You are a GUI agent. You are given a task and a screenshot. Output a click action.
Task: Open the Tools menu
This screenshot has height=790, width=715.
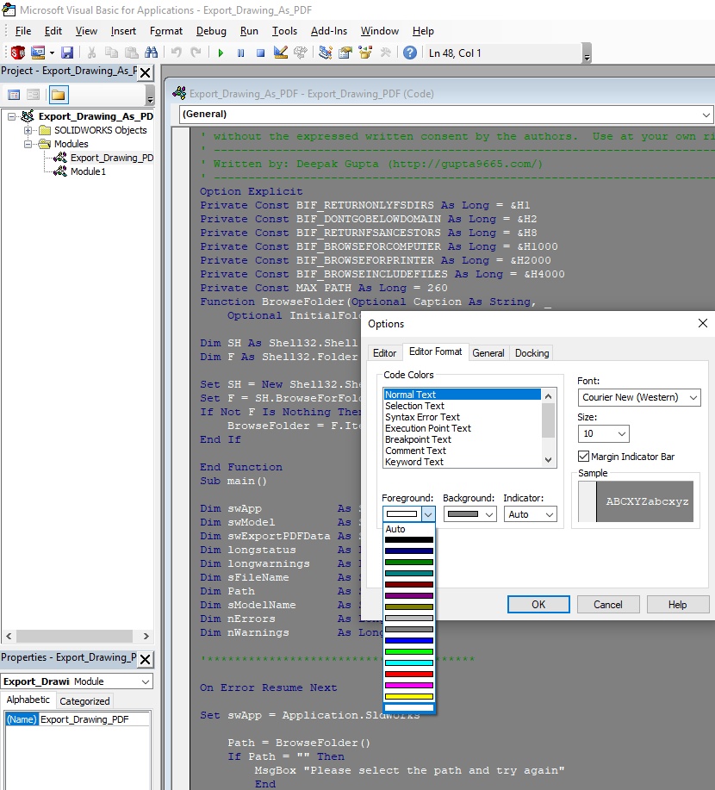[x=284, y=31]
